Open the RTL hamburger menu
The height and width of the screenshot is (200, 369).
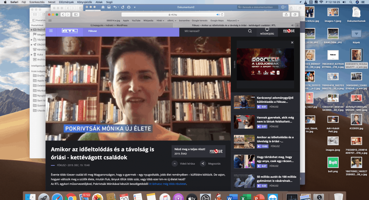point(51,31)
